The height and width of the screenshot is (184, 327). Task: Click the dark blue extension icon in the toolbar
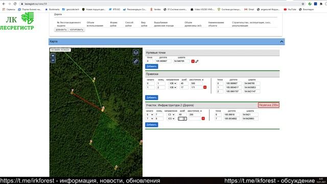point(316,4)
